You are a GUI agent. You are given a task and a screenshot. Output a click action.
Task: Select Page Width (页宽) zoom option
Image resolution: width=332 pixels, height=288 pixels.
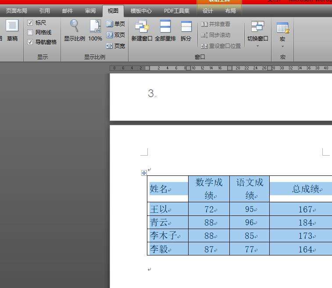click(116, 46)
